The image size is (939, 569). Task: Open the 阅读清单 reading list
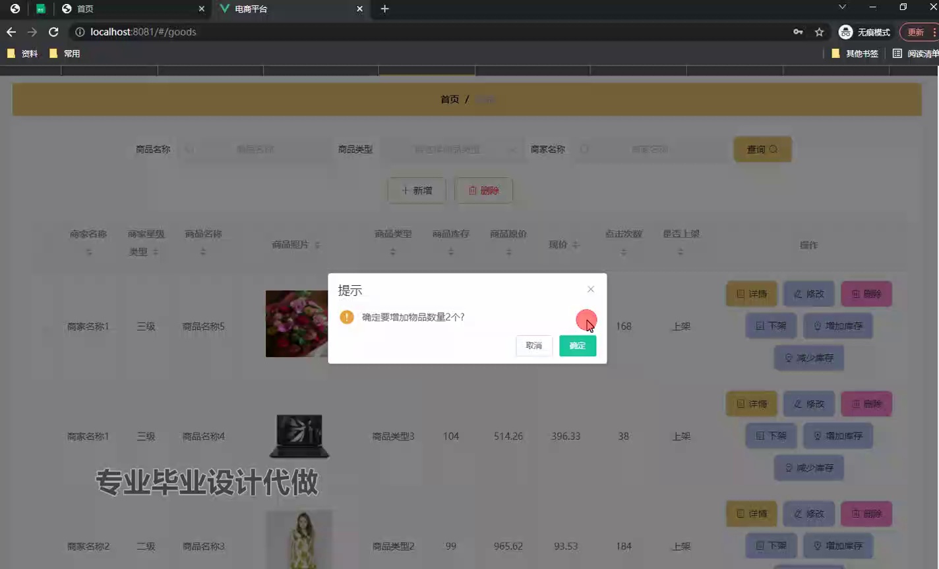(x=915, y=53)
